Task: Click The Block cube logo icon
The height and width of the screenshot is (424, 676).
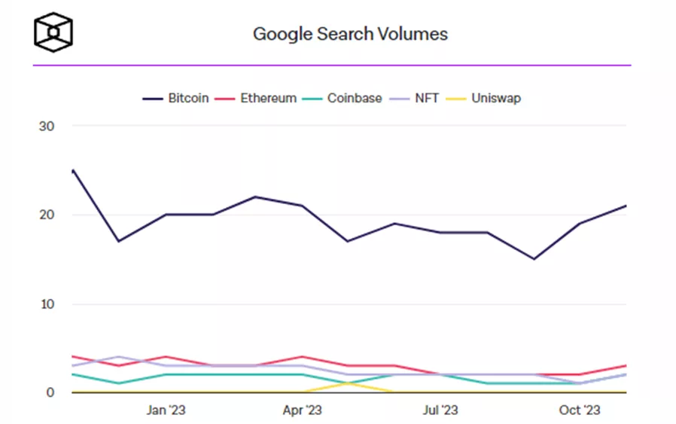Action: pos(53,32)
